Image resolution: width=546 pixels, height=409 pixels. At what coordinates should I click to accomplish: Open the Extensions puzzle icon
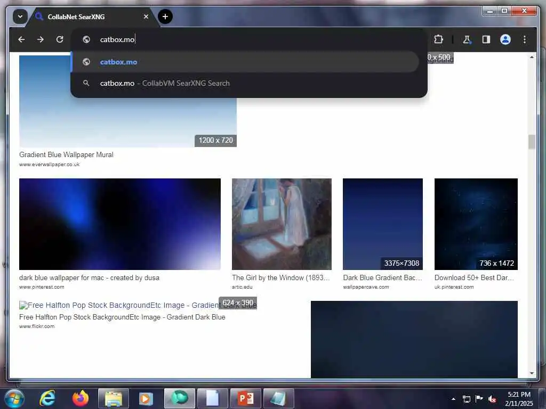pos(438,39)
